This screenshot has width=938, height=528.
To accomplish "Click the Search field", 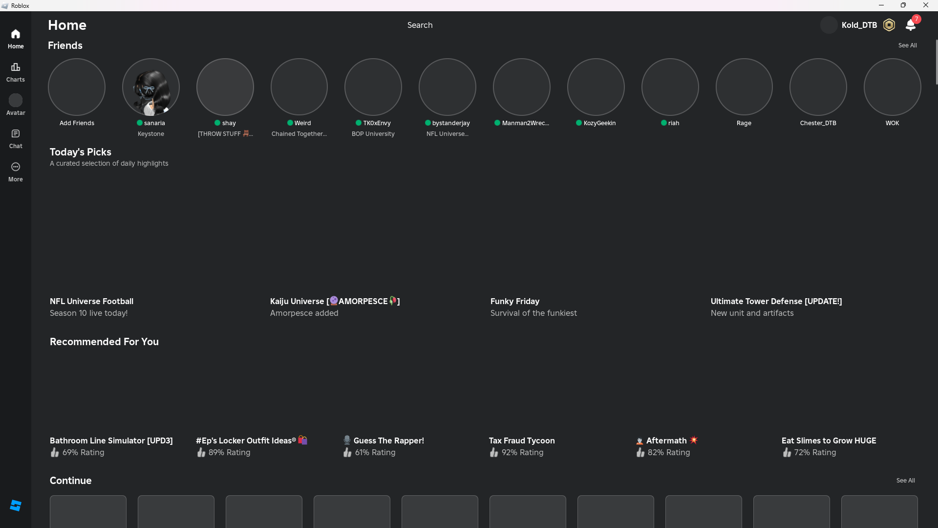I will (420, 25).
